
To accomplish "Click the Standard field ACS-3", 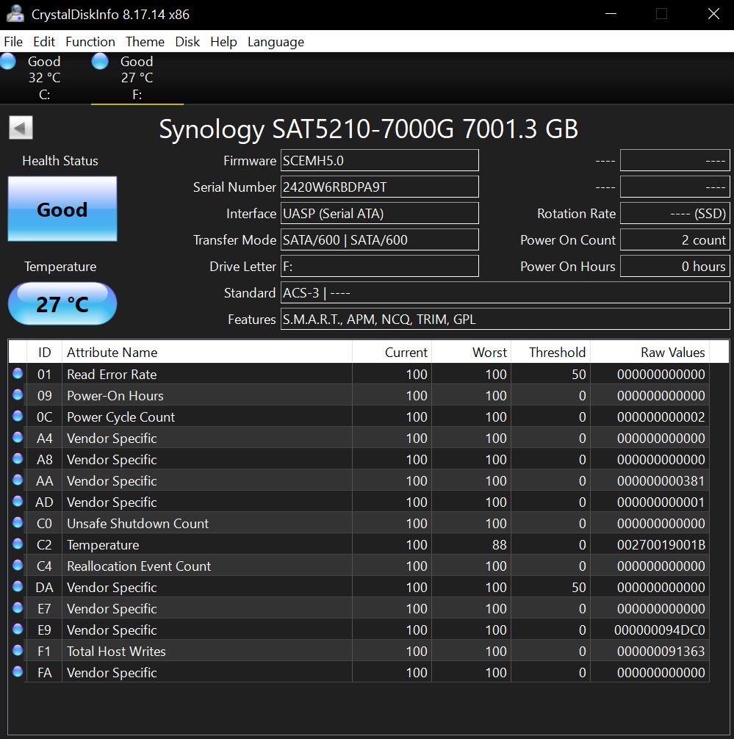I will tap(505, 292).
